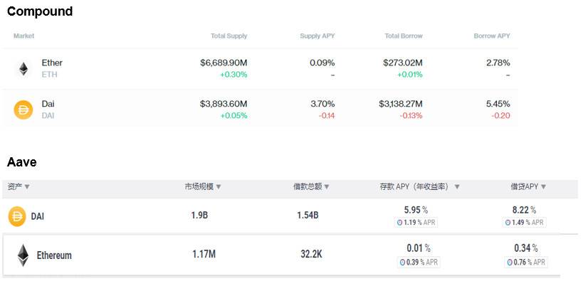Sort by 存款 APY column arrow
Image resolution: width=583 pixels, height=281 pixels.
click(x=457, y=187)
